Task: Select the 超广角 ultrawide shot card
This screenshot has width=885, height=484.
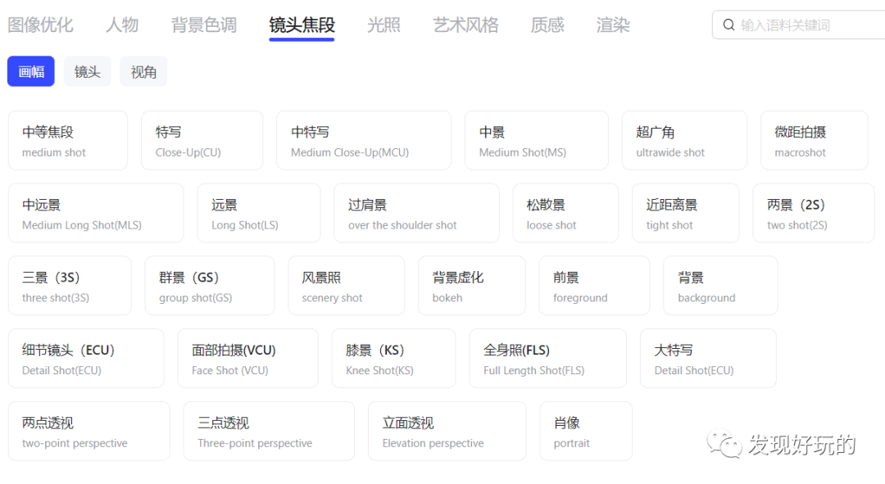Action: pyautogui.click(x=684, y=141)
